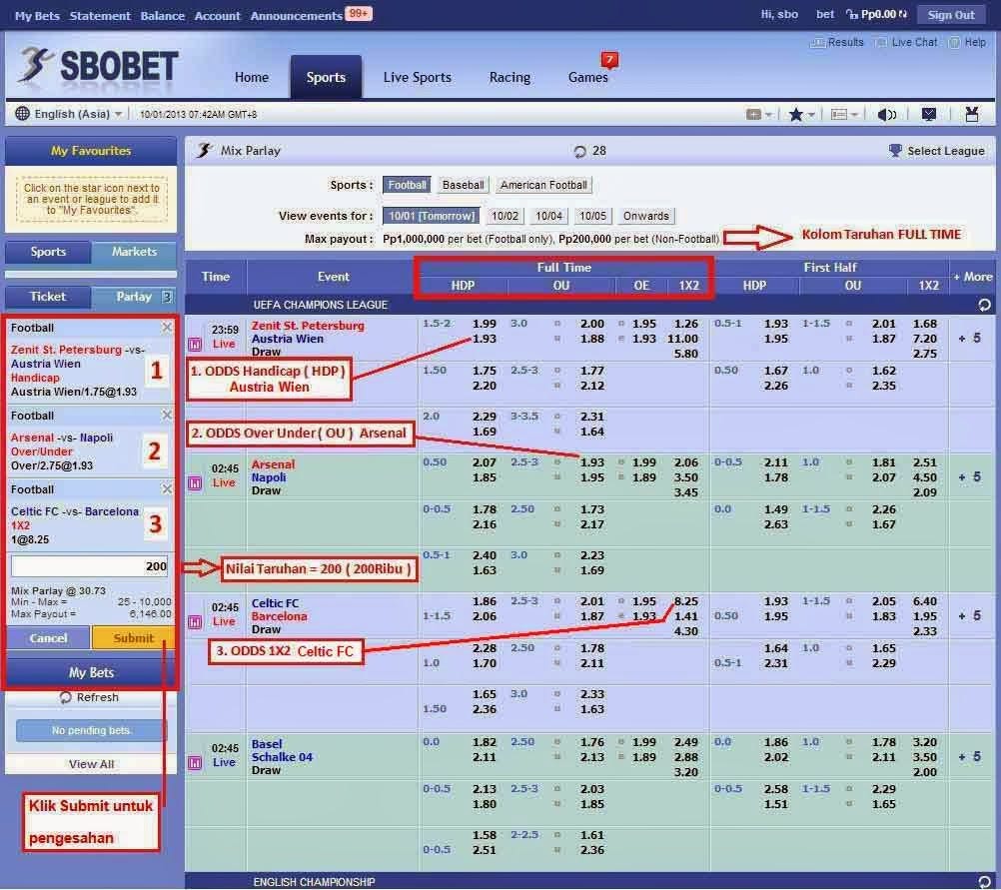This screenshot has height=890, width=1001.
Task: Click the odds display layout icon in toolbar
Action: coord(839,115)
